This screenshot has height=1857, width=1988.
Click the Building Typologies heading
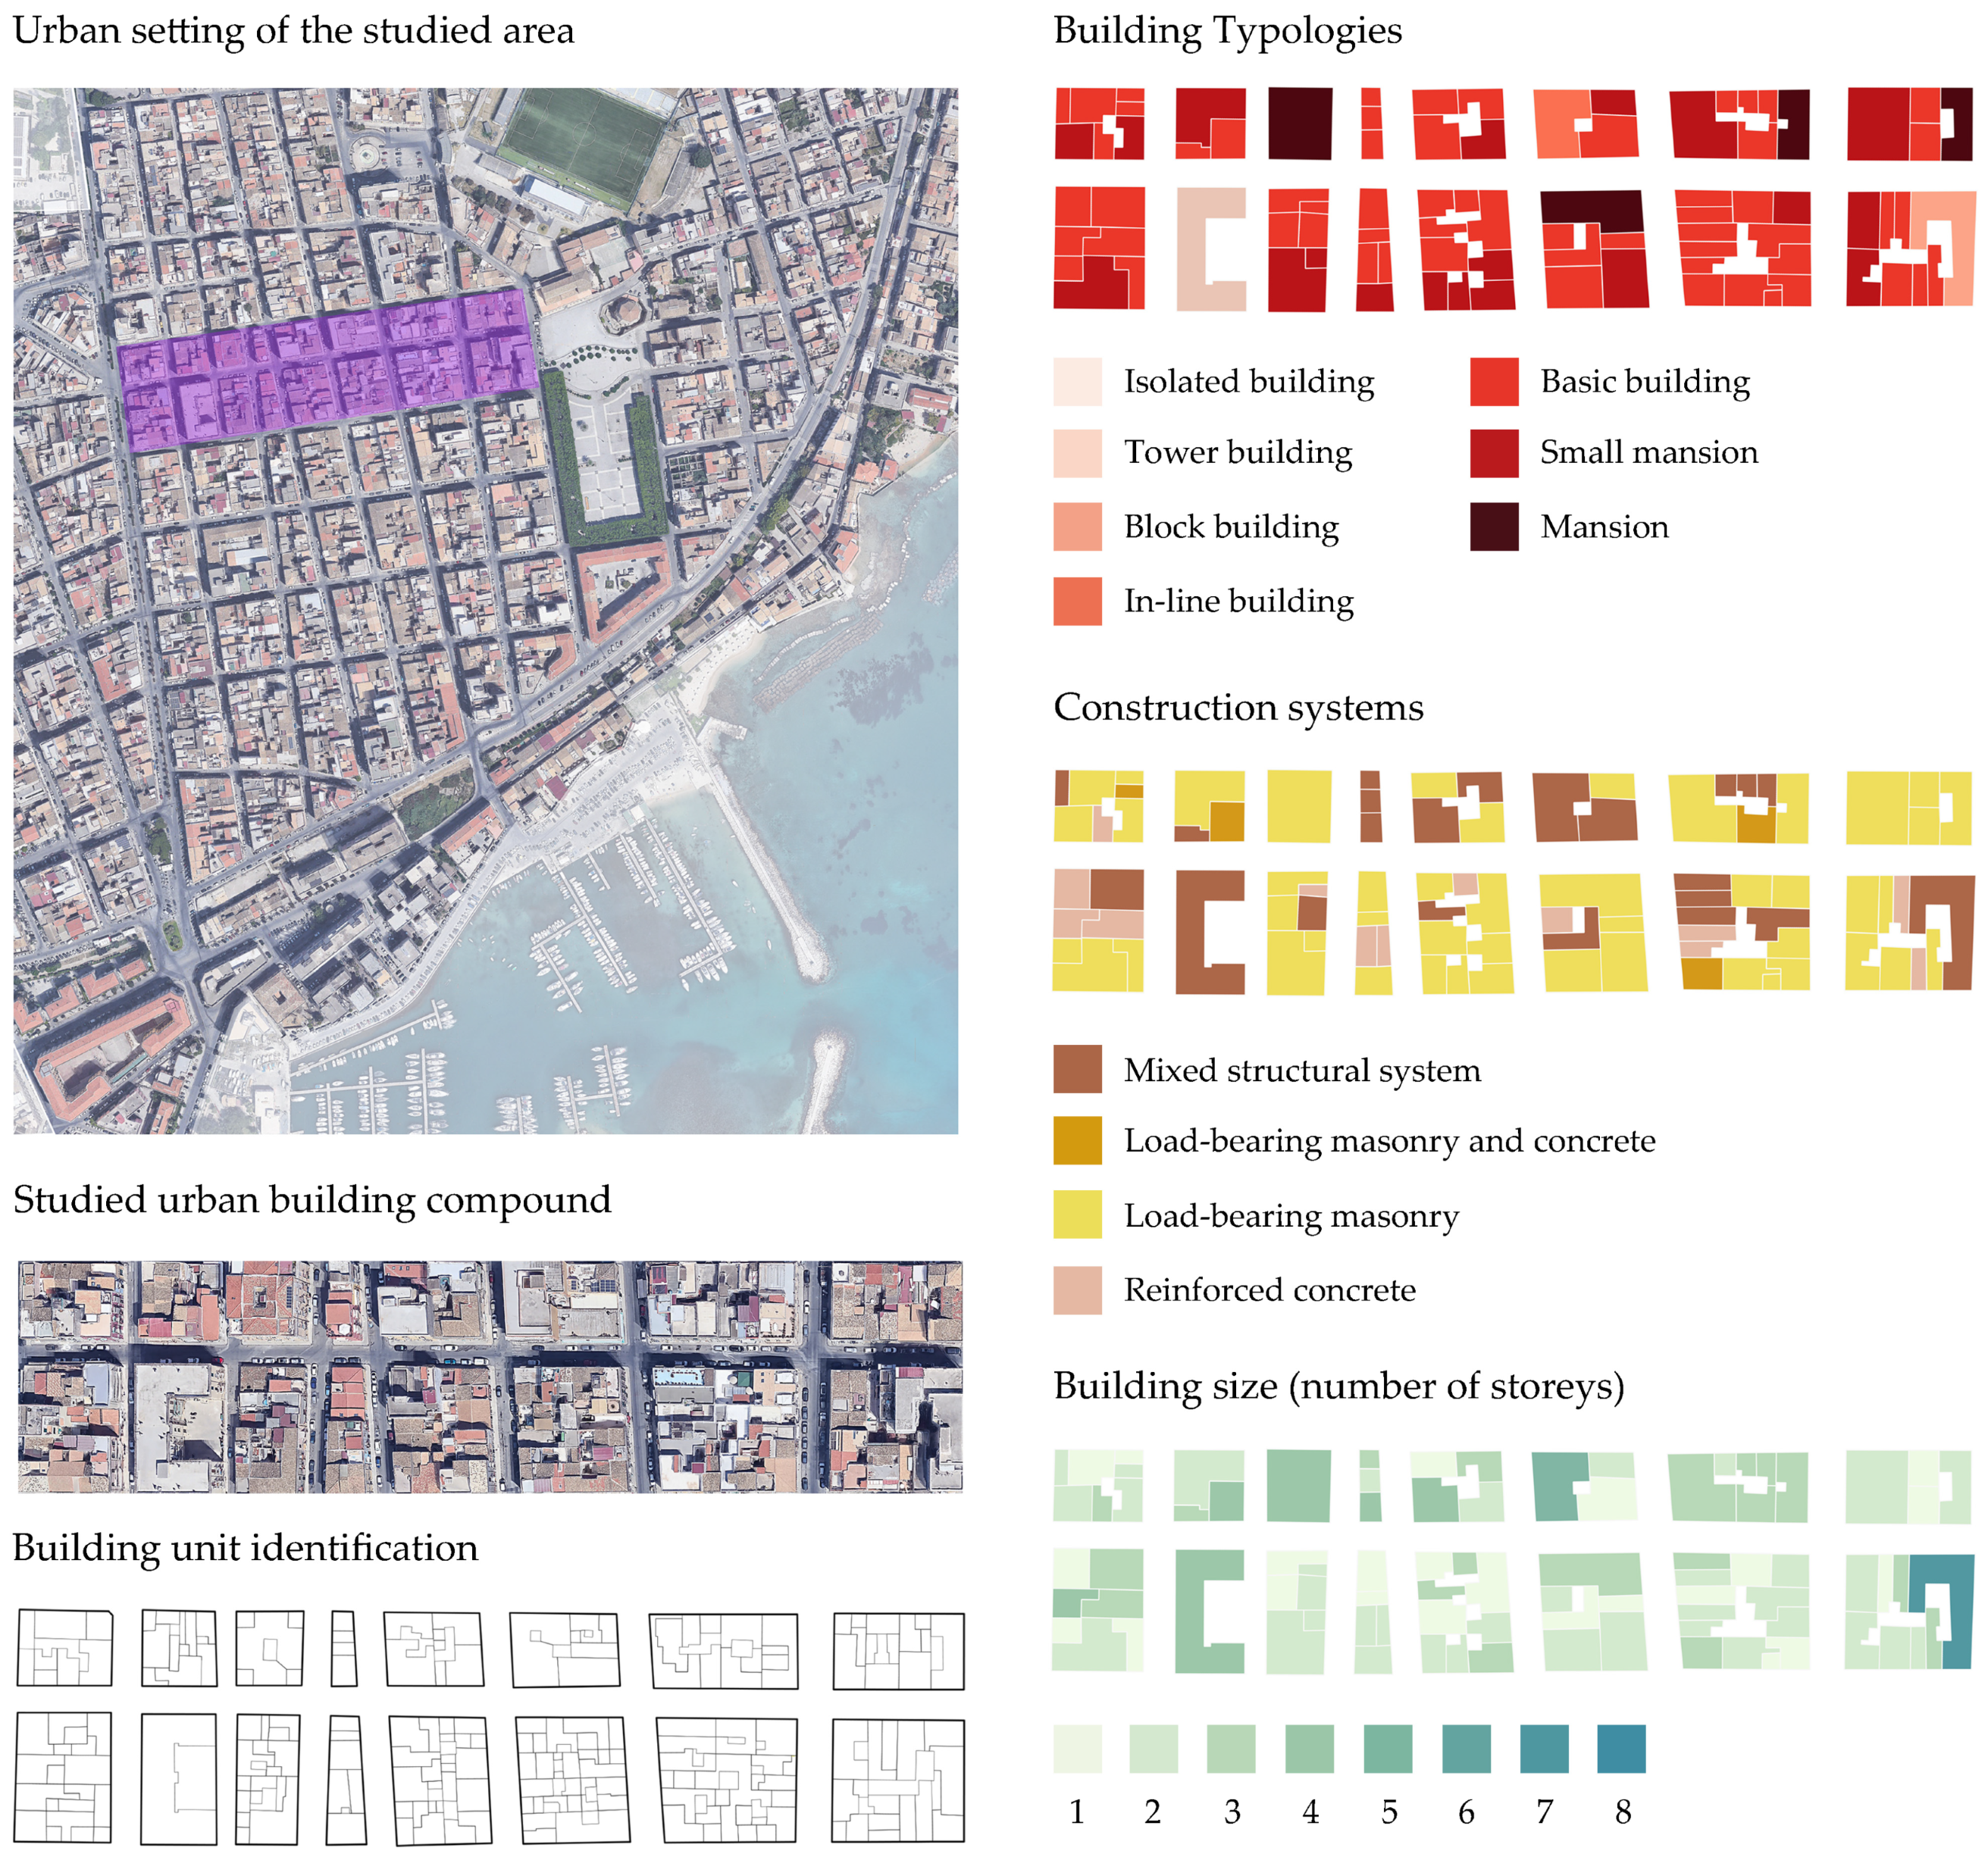(x=1227, y=30)
